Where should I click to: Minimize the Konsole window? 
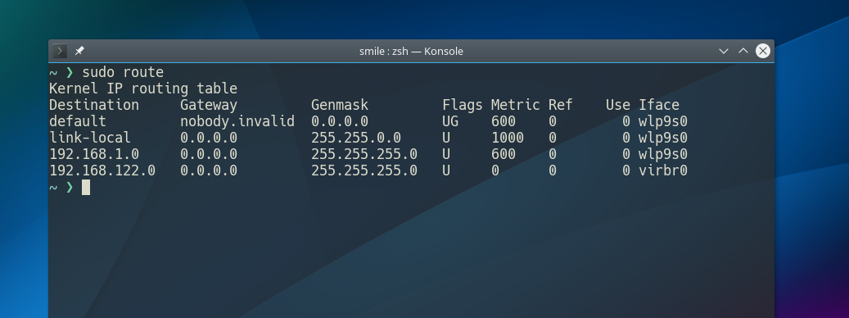724,51
